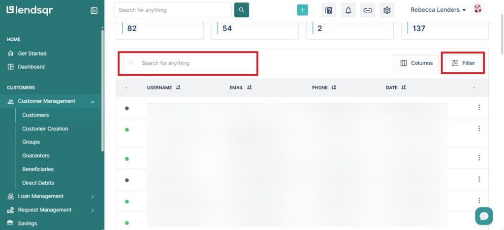Screen dimensions: 504x230
Task: Open the notifications bell
Action: pyautogui.click(x=348, y=10)
